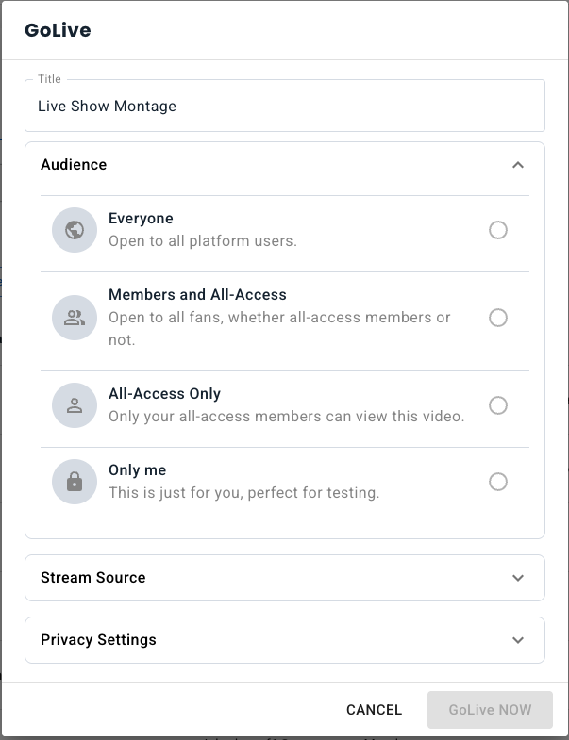The image size is (569, 740).
Task: Click the GoLive NOW button
Action: [490, 709]
